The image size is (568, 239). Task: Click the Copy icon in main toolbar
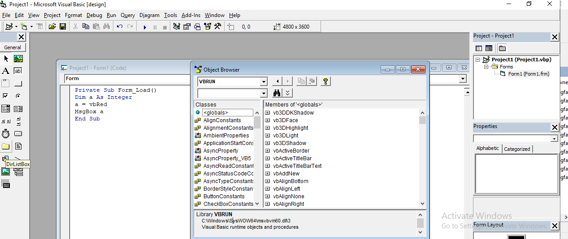pos(86,27)
